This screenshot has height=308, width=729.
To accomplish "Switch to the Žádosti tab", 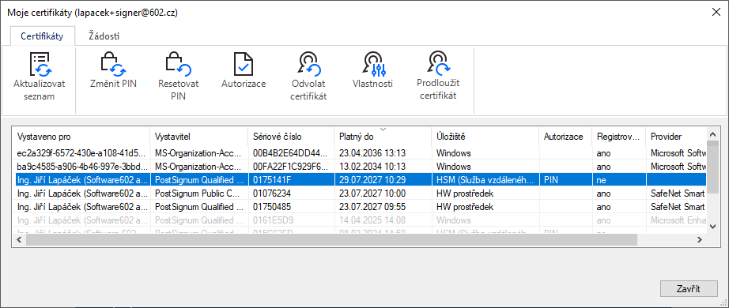I will click(104, 36).
